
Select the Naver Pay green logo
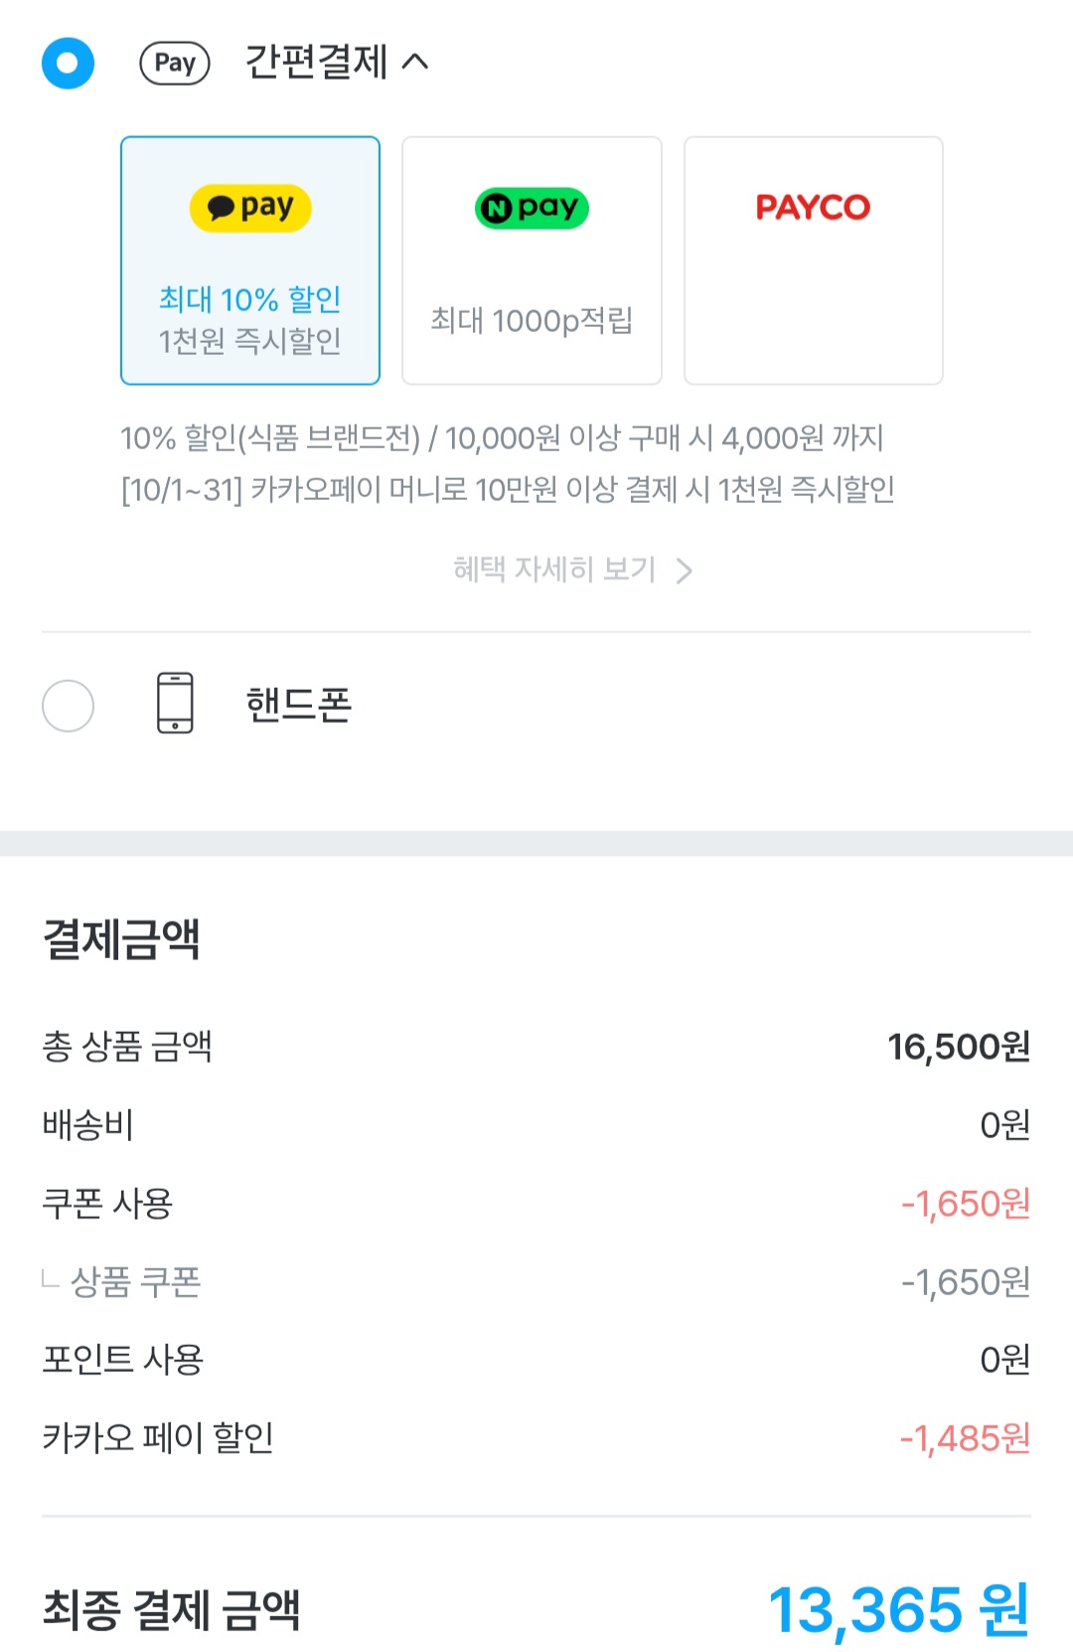pos(532,208)
